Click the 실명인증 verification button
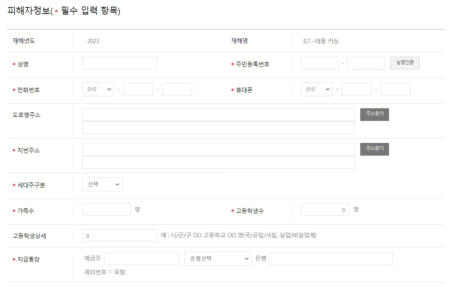The width and height of the screenshot is (457, 287). [x=405, y=63]
